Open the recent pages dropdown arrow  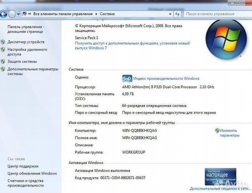pos(18,14)
